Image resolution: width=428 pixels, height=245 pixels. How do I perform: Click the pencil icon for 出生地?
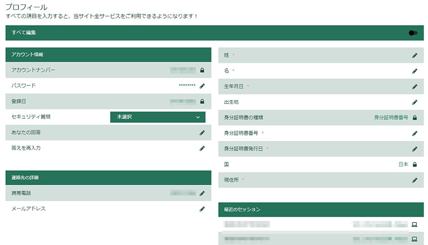415,102
